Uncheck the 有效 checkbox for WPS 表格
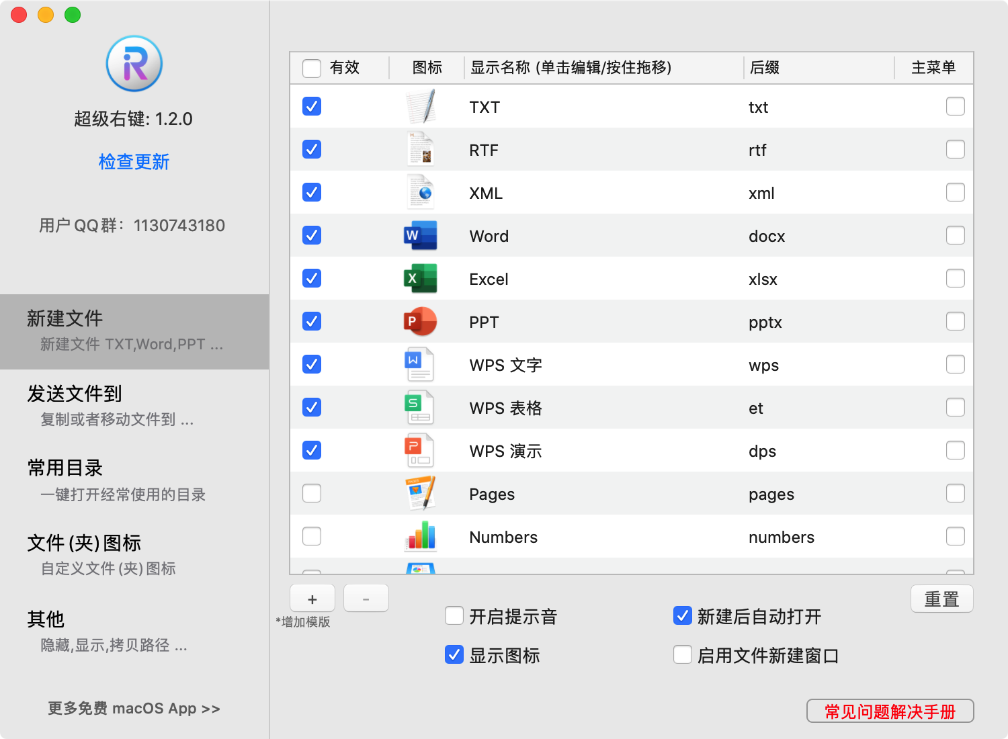The width and height of the screenshot is (1008, 739). [312, 407]
